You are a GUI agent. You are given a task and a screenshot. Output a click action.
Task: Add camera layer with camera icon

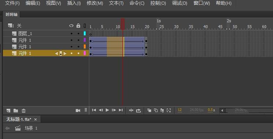[x=78, y=111]
